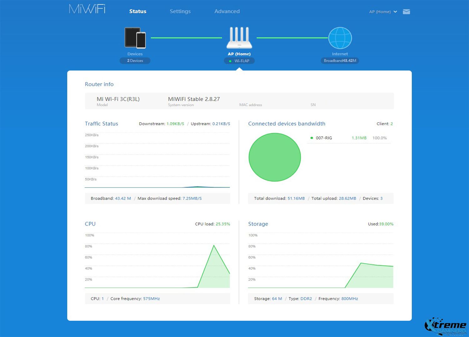Screen dimensions: 469x337
Task: Click the MiWiFi logo
Action: (87, 9)
